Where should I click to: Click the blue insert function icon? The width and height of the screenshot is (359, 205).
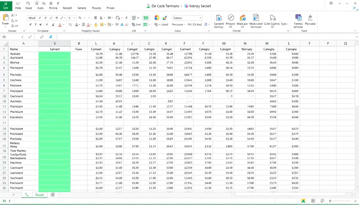pyautogui.click(x=51, y=37)
